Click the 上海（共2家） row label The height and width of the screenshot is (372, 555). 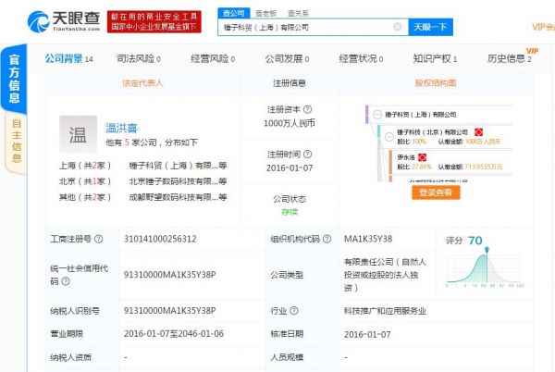pyautogui.click(x=85, y=166)
